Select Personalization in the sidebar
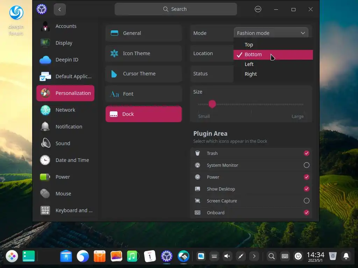 [x=65, y=93]
